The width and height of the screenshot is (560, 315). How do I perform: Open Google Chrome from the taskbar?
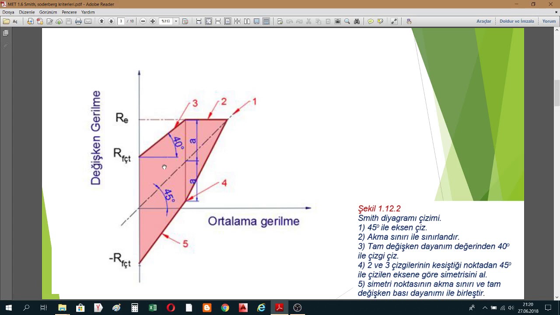[x=225, y=308]
